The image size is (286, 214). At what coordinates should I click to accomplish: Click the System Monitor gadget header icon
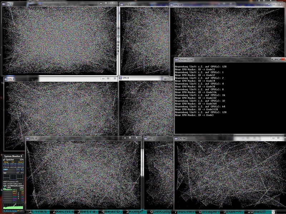(21, 156)
